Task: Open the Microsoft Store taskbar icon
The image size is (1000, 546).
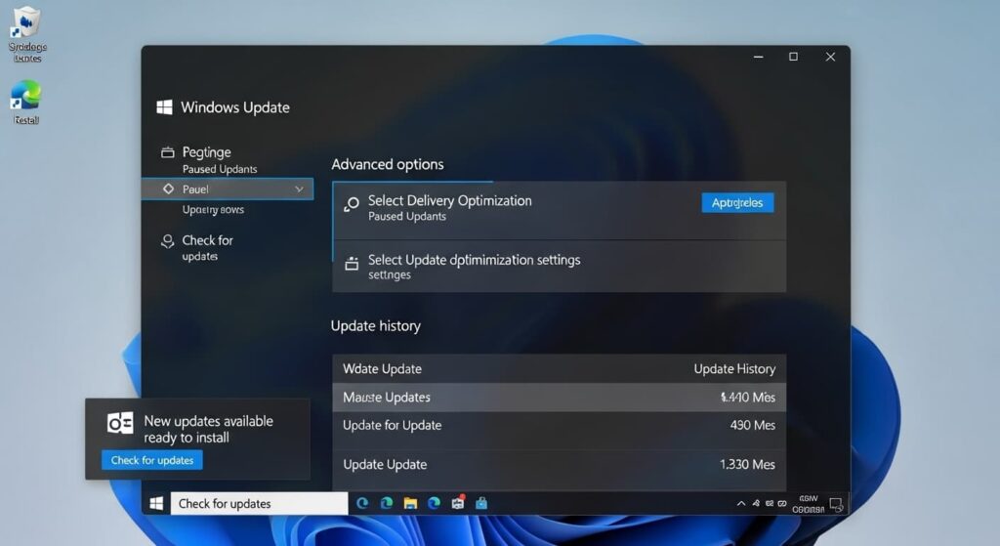Action: click(481, 503)
